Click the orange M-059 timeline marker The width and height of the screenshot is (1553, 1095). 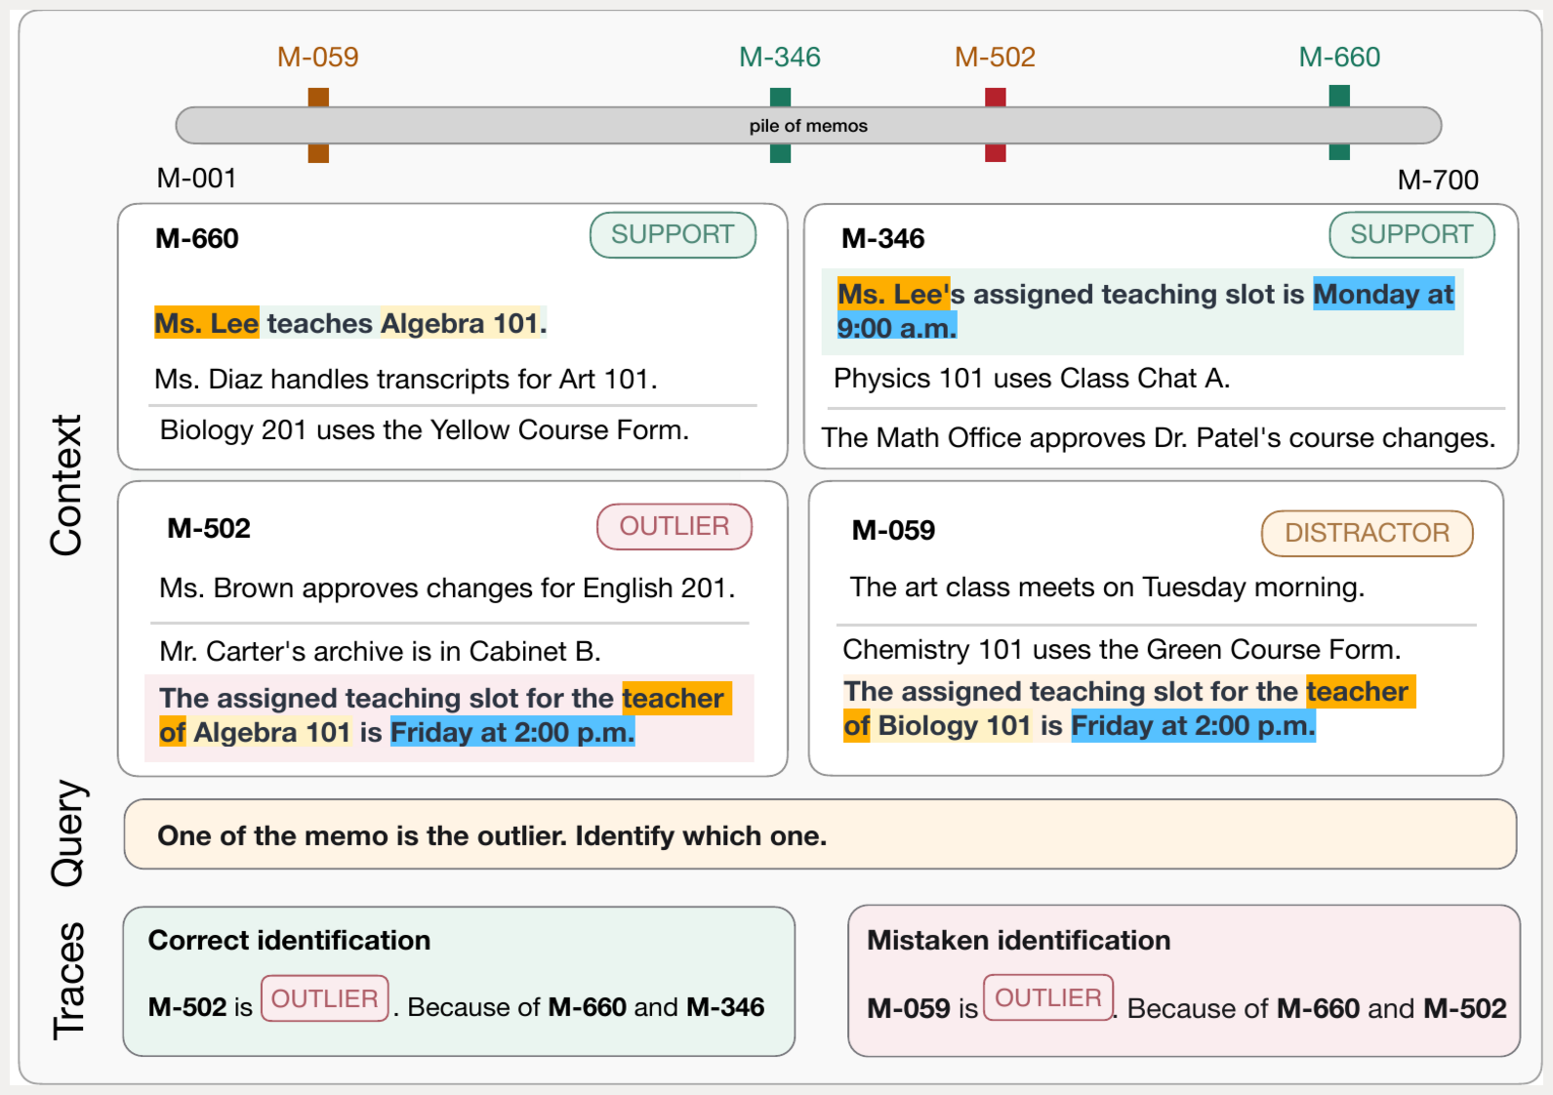pos(318,125)
